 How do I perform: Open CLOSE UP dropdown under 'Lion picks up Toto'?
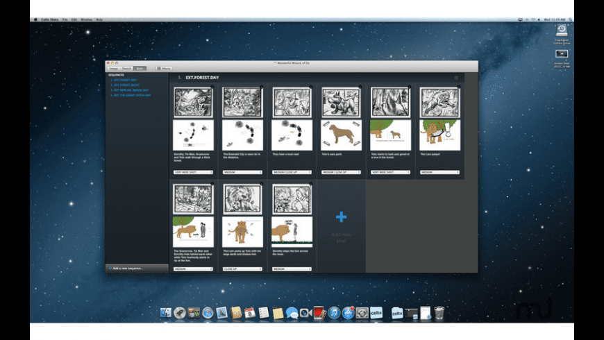tap(242, 269)
